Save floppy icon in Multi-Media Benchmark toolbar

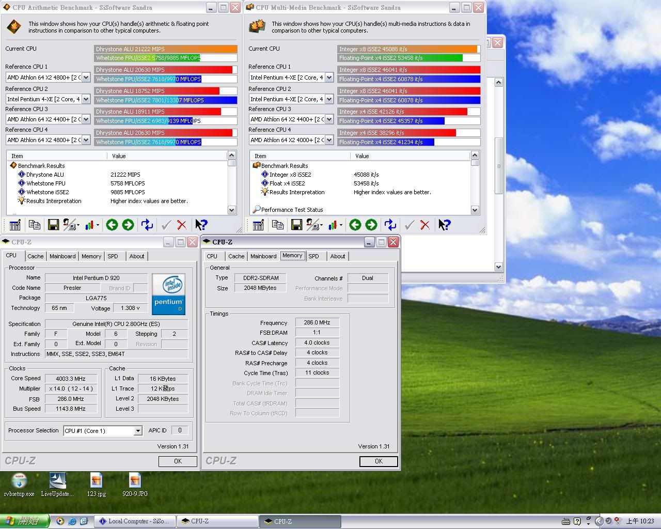[x=296, y=225]
